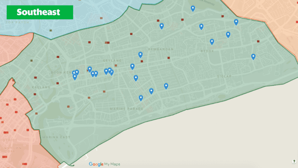Click the blue pin right of Geylang label
The width and height of the screenshot is (298, 168).
[x=132, y=67]
